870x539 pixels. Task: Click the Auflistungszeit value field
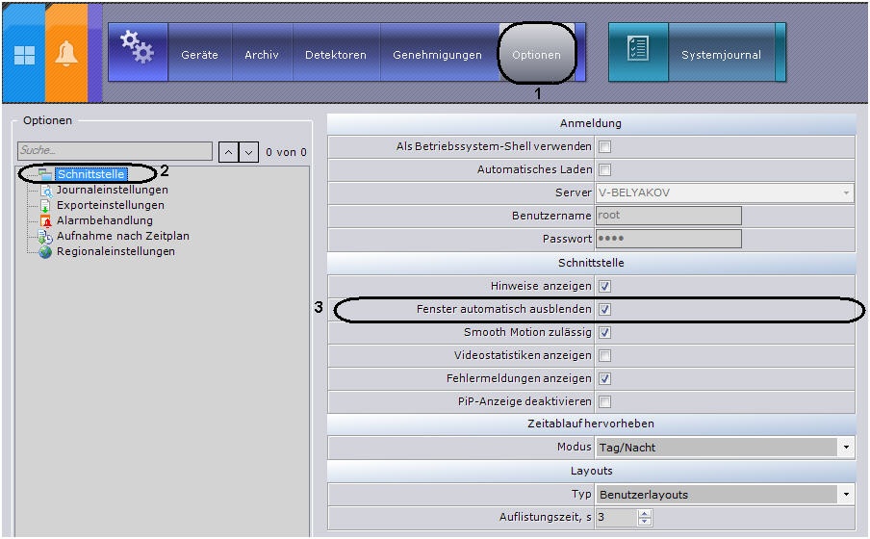point(617,518)
